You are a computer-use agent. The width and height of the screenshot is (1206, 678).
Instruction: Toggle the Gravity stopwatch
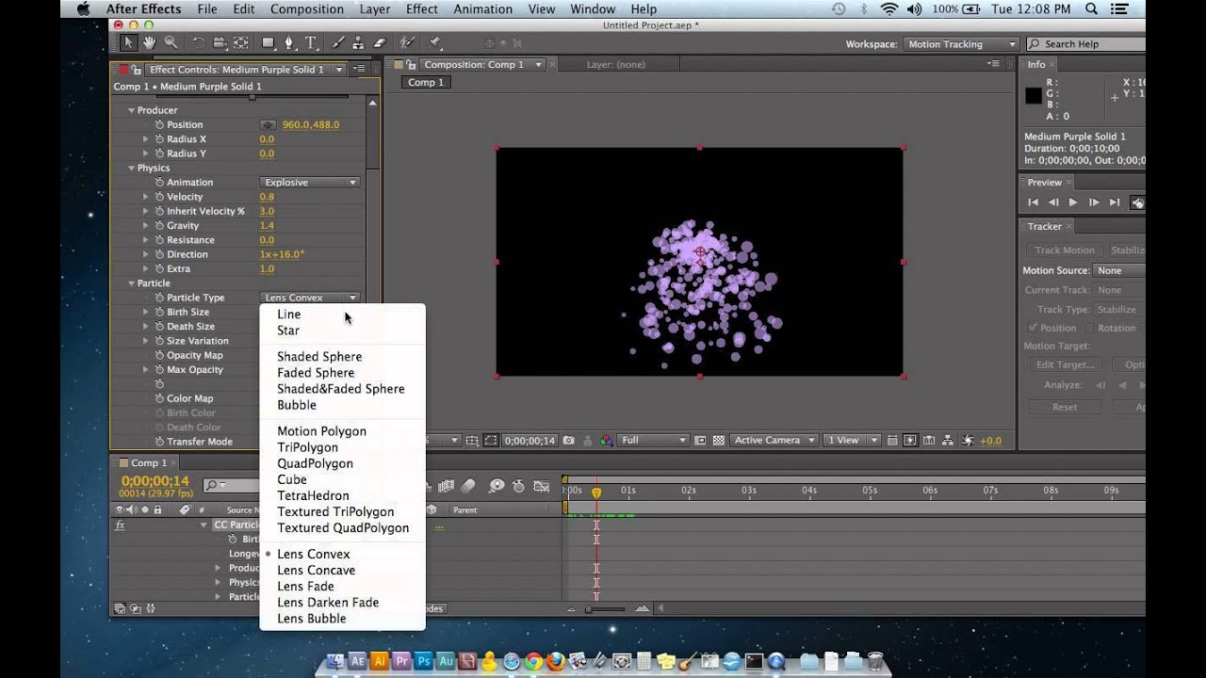tap(159, 226)
